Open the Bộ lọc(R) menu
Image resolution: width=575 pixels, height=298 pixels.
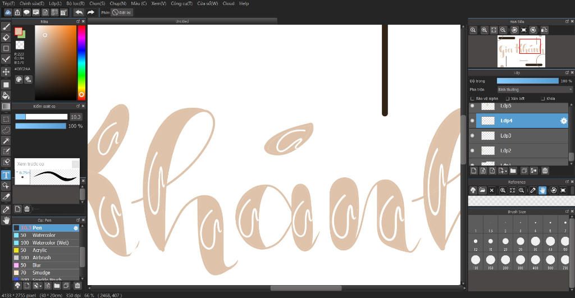[x=76, y=3]
